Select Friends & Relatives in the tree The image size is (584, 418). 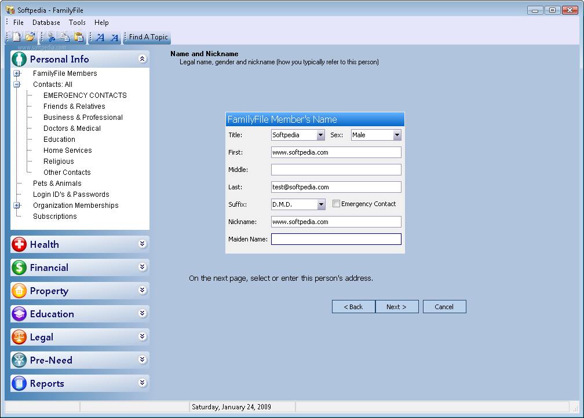(74, 107)
